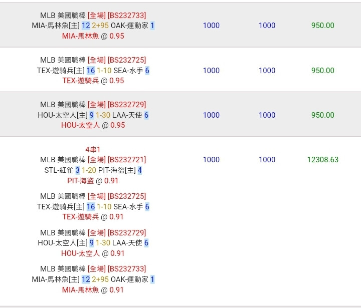Click the 4串1 parlay label
The width and height of the screenshot is (361, 308).
93,149
